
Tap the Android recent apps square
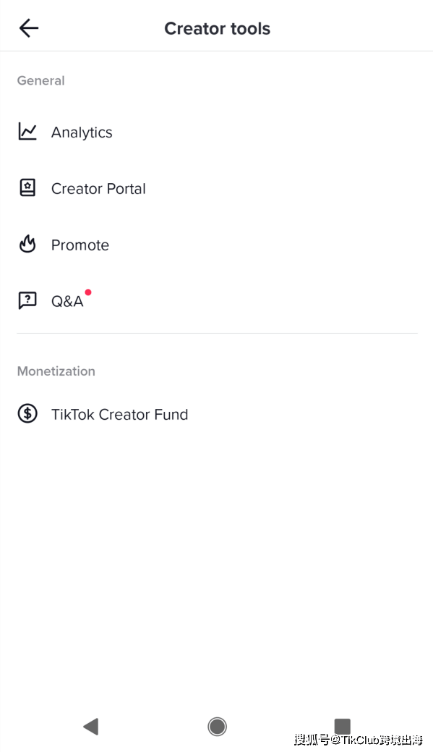342,726
